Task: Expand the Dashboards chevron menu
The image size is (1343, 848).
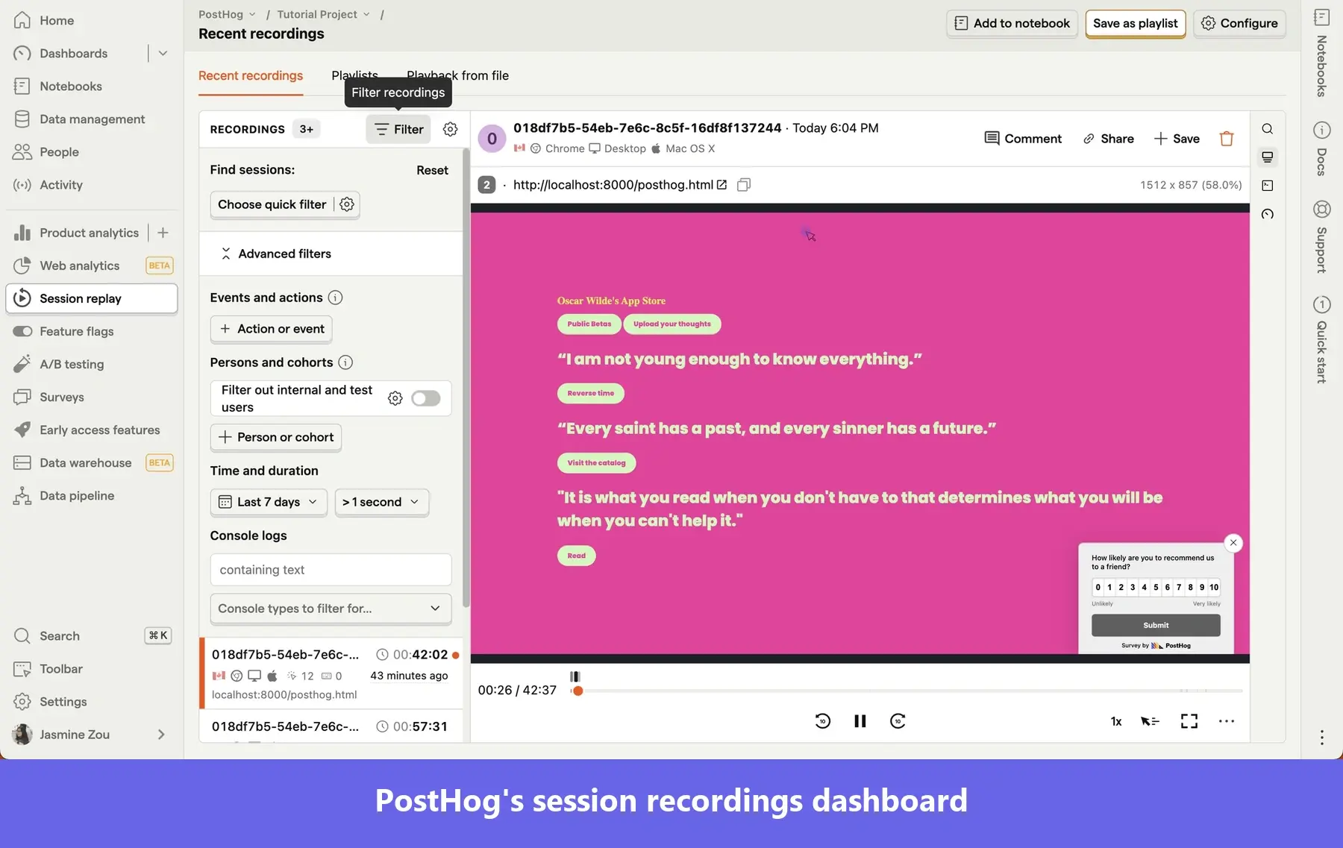Action: [x=163, y=53]
